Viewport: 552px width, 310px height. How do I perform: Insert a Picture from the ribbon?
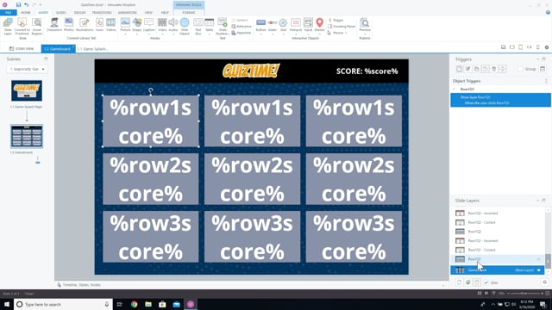tap(125, 26)
